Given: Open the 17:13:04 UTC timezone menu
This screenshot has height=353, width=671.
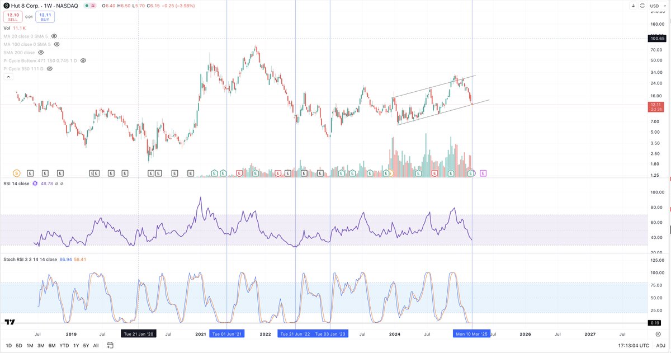Looking at the screenshot, I should (632, 346).
